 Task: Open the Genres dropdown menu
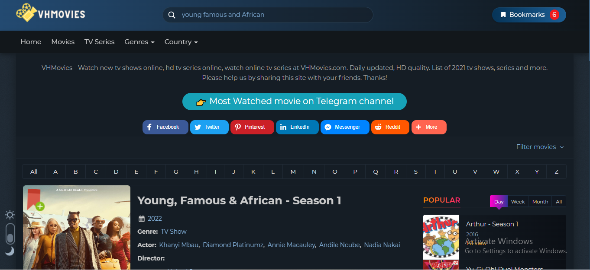pyautogui.click(x=139, y=42)
